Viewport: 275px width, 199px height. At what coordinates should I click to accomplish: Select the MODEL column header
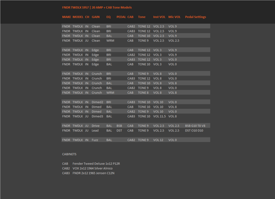point(78,17)
